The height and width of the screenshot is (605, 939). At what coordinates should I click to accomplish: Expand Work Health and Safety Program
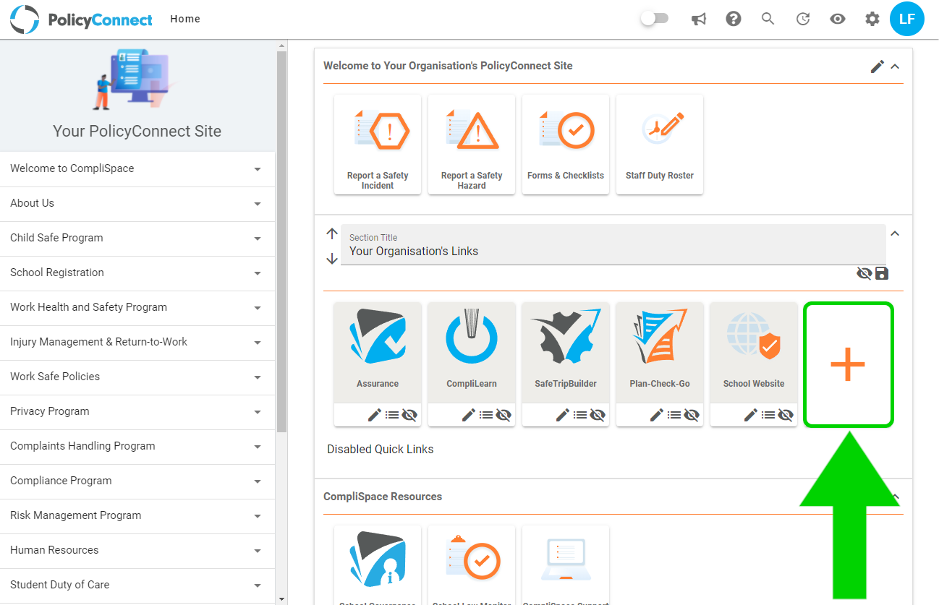click(x=137, y=307)
